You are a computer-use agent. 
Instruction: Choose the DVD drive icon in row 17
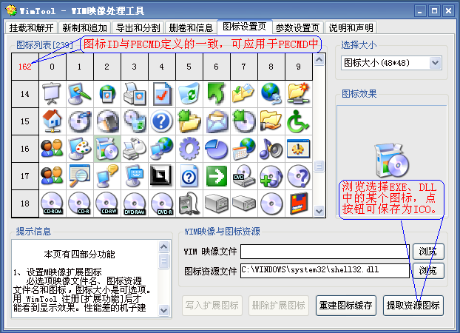point(244,175)
